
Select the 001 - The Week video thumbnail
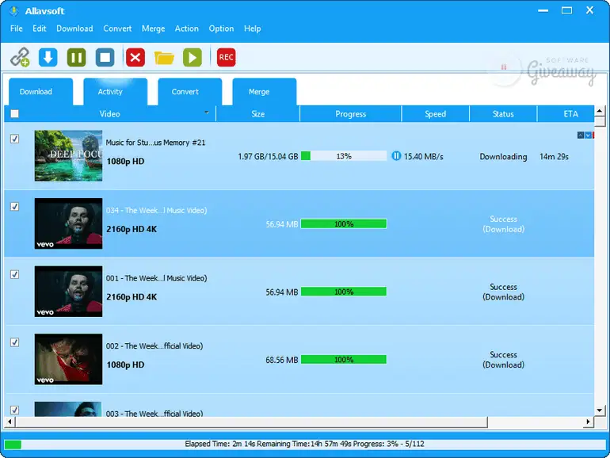68,292
